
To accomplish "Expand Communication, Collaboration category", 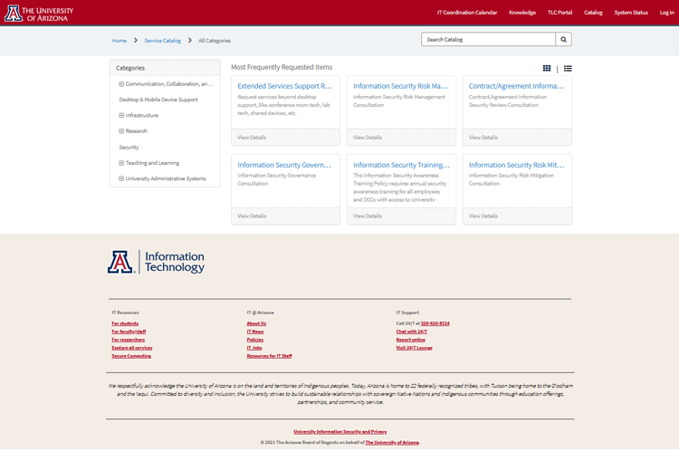I will pos(121,83).
